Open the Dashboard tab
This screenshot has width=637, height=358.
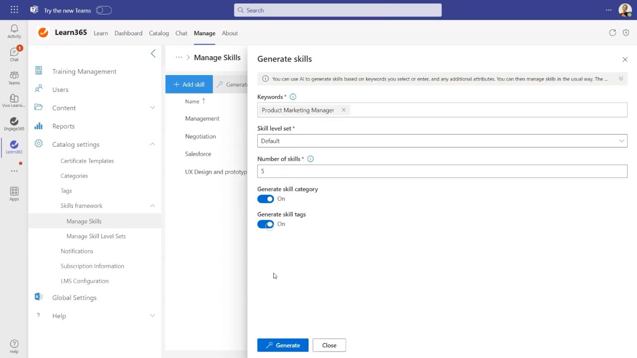coord(128,33)
